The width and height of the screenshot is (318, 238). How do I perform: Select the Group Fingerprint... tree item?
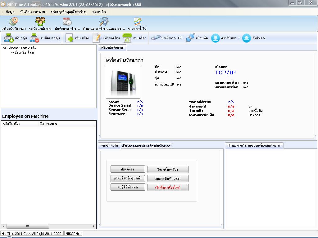tap(22, 47)
